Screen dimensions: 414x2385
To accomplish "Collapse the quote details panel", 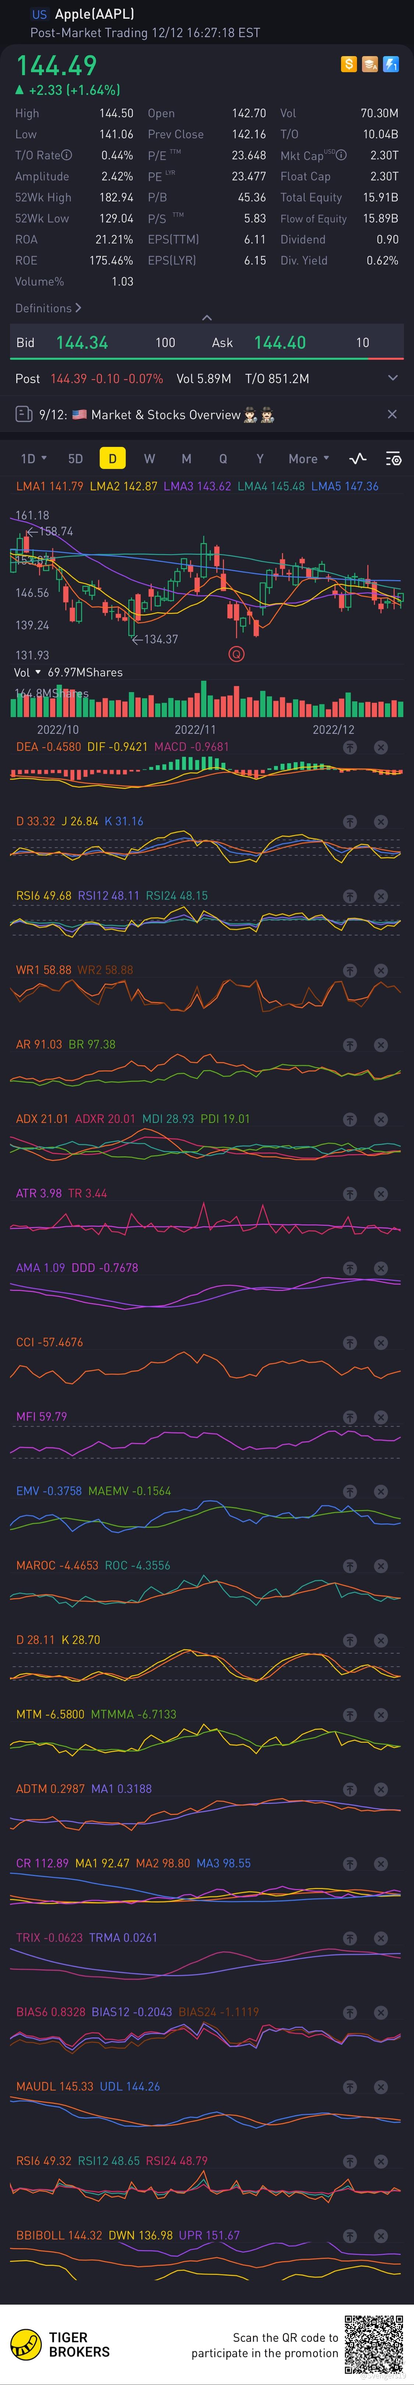I will tap(207, 317).
